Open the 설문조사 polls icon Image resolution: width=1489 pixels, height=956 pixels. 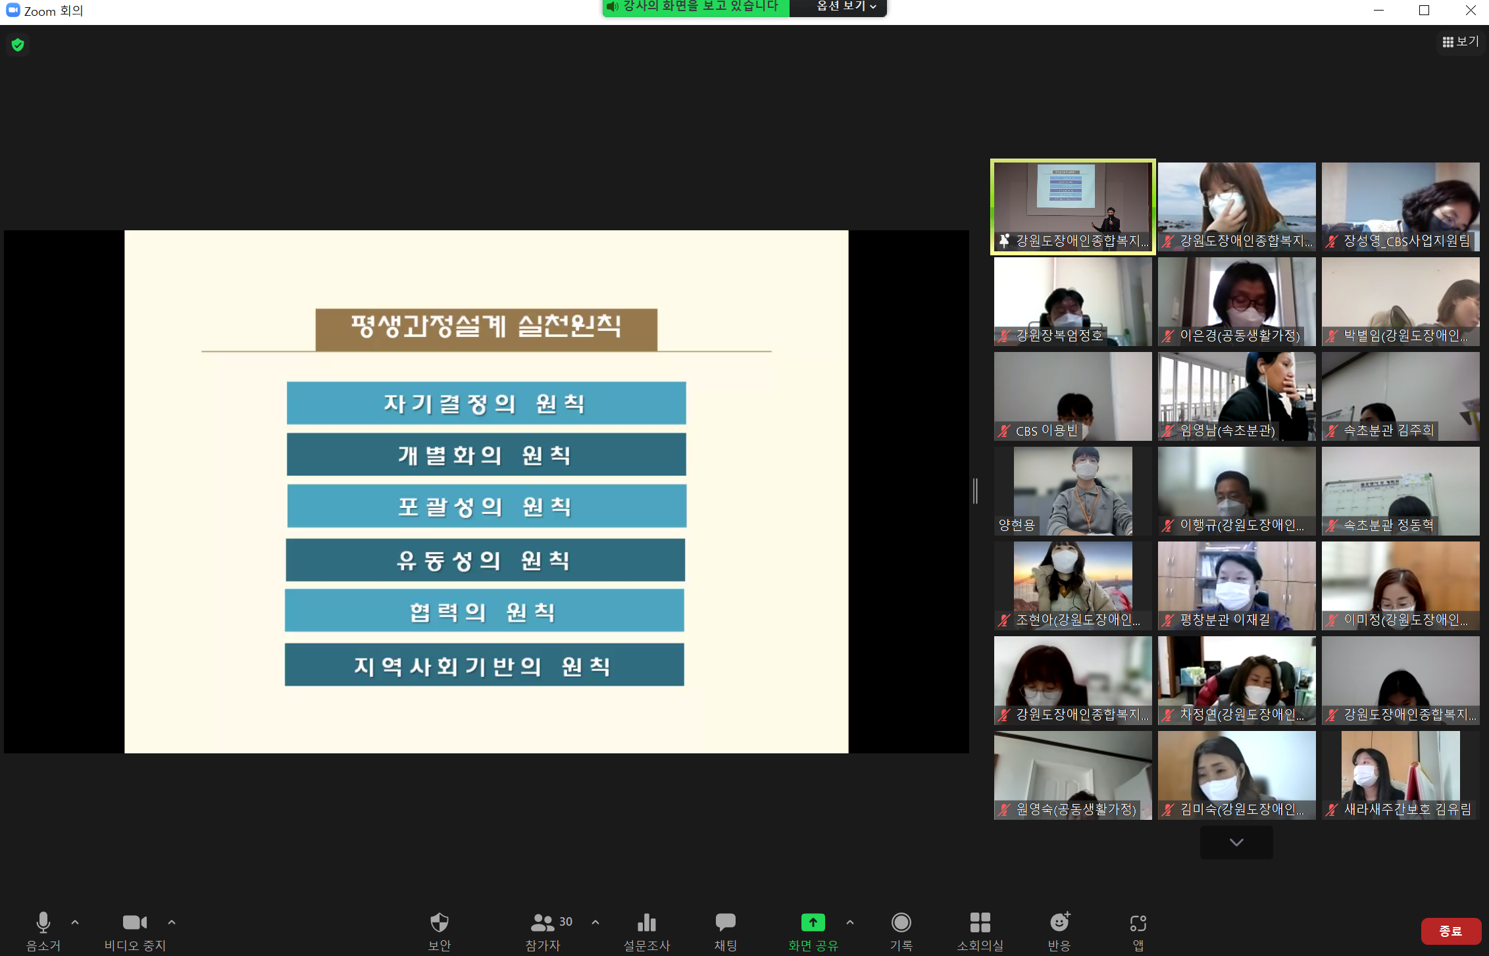click(x=647, y=922)
